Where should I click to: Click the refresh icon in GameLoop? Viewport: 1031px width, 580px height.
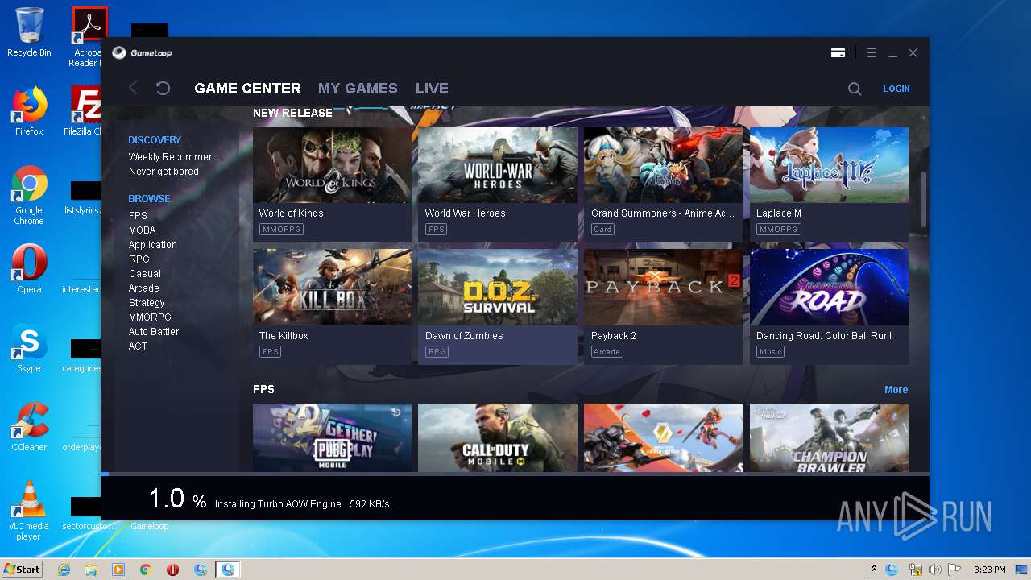tap(163, 89)
